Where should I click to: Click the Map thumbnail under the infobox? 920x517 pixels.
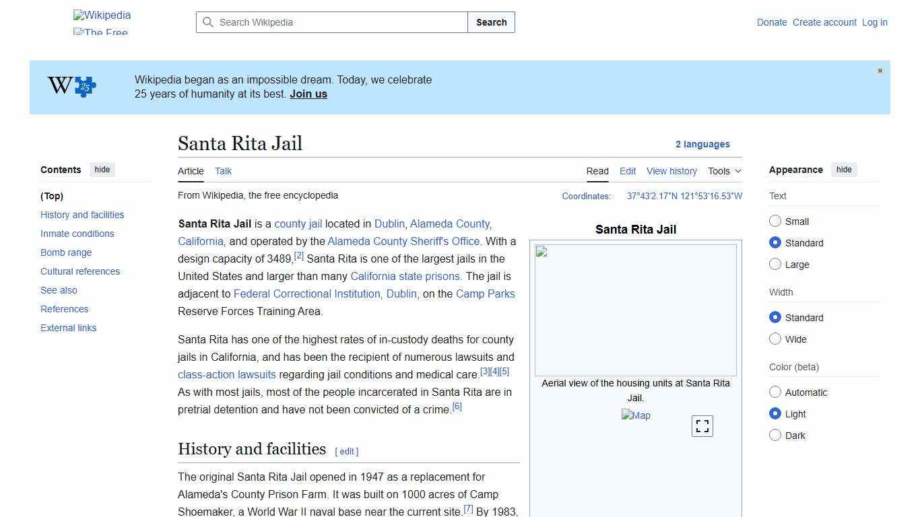pos(636,415)
